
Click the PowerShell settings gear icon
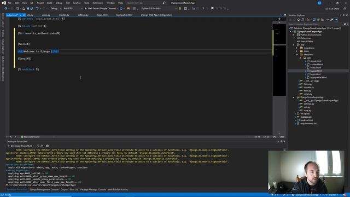click(x=48, y=146)
